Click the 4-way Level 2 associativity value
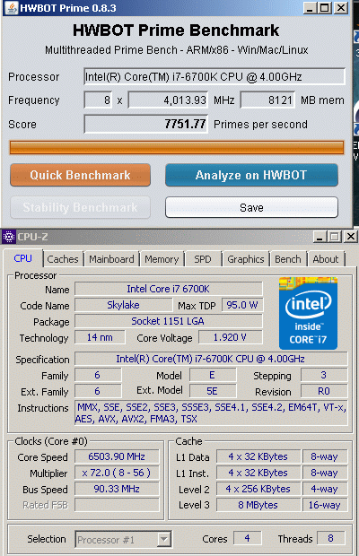359x556 pixels. (x=325, y=489)
